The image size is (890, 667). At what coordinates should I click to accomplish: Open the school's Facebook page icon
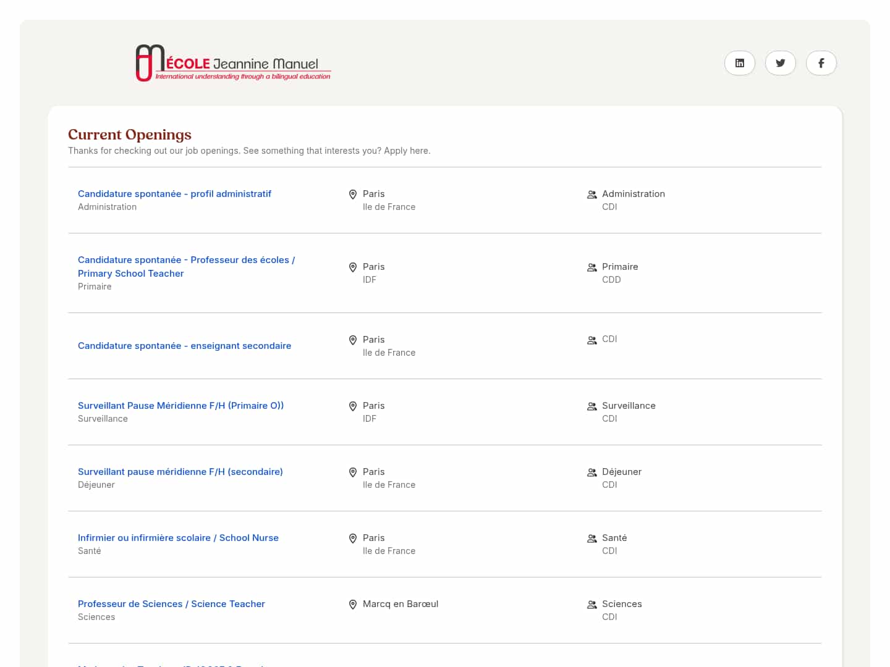click(x=821, y=63)
